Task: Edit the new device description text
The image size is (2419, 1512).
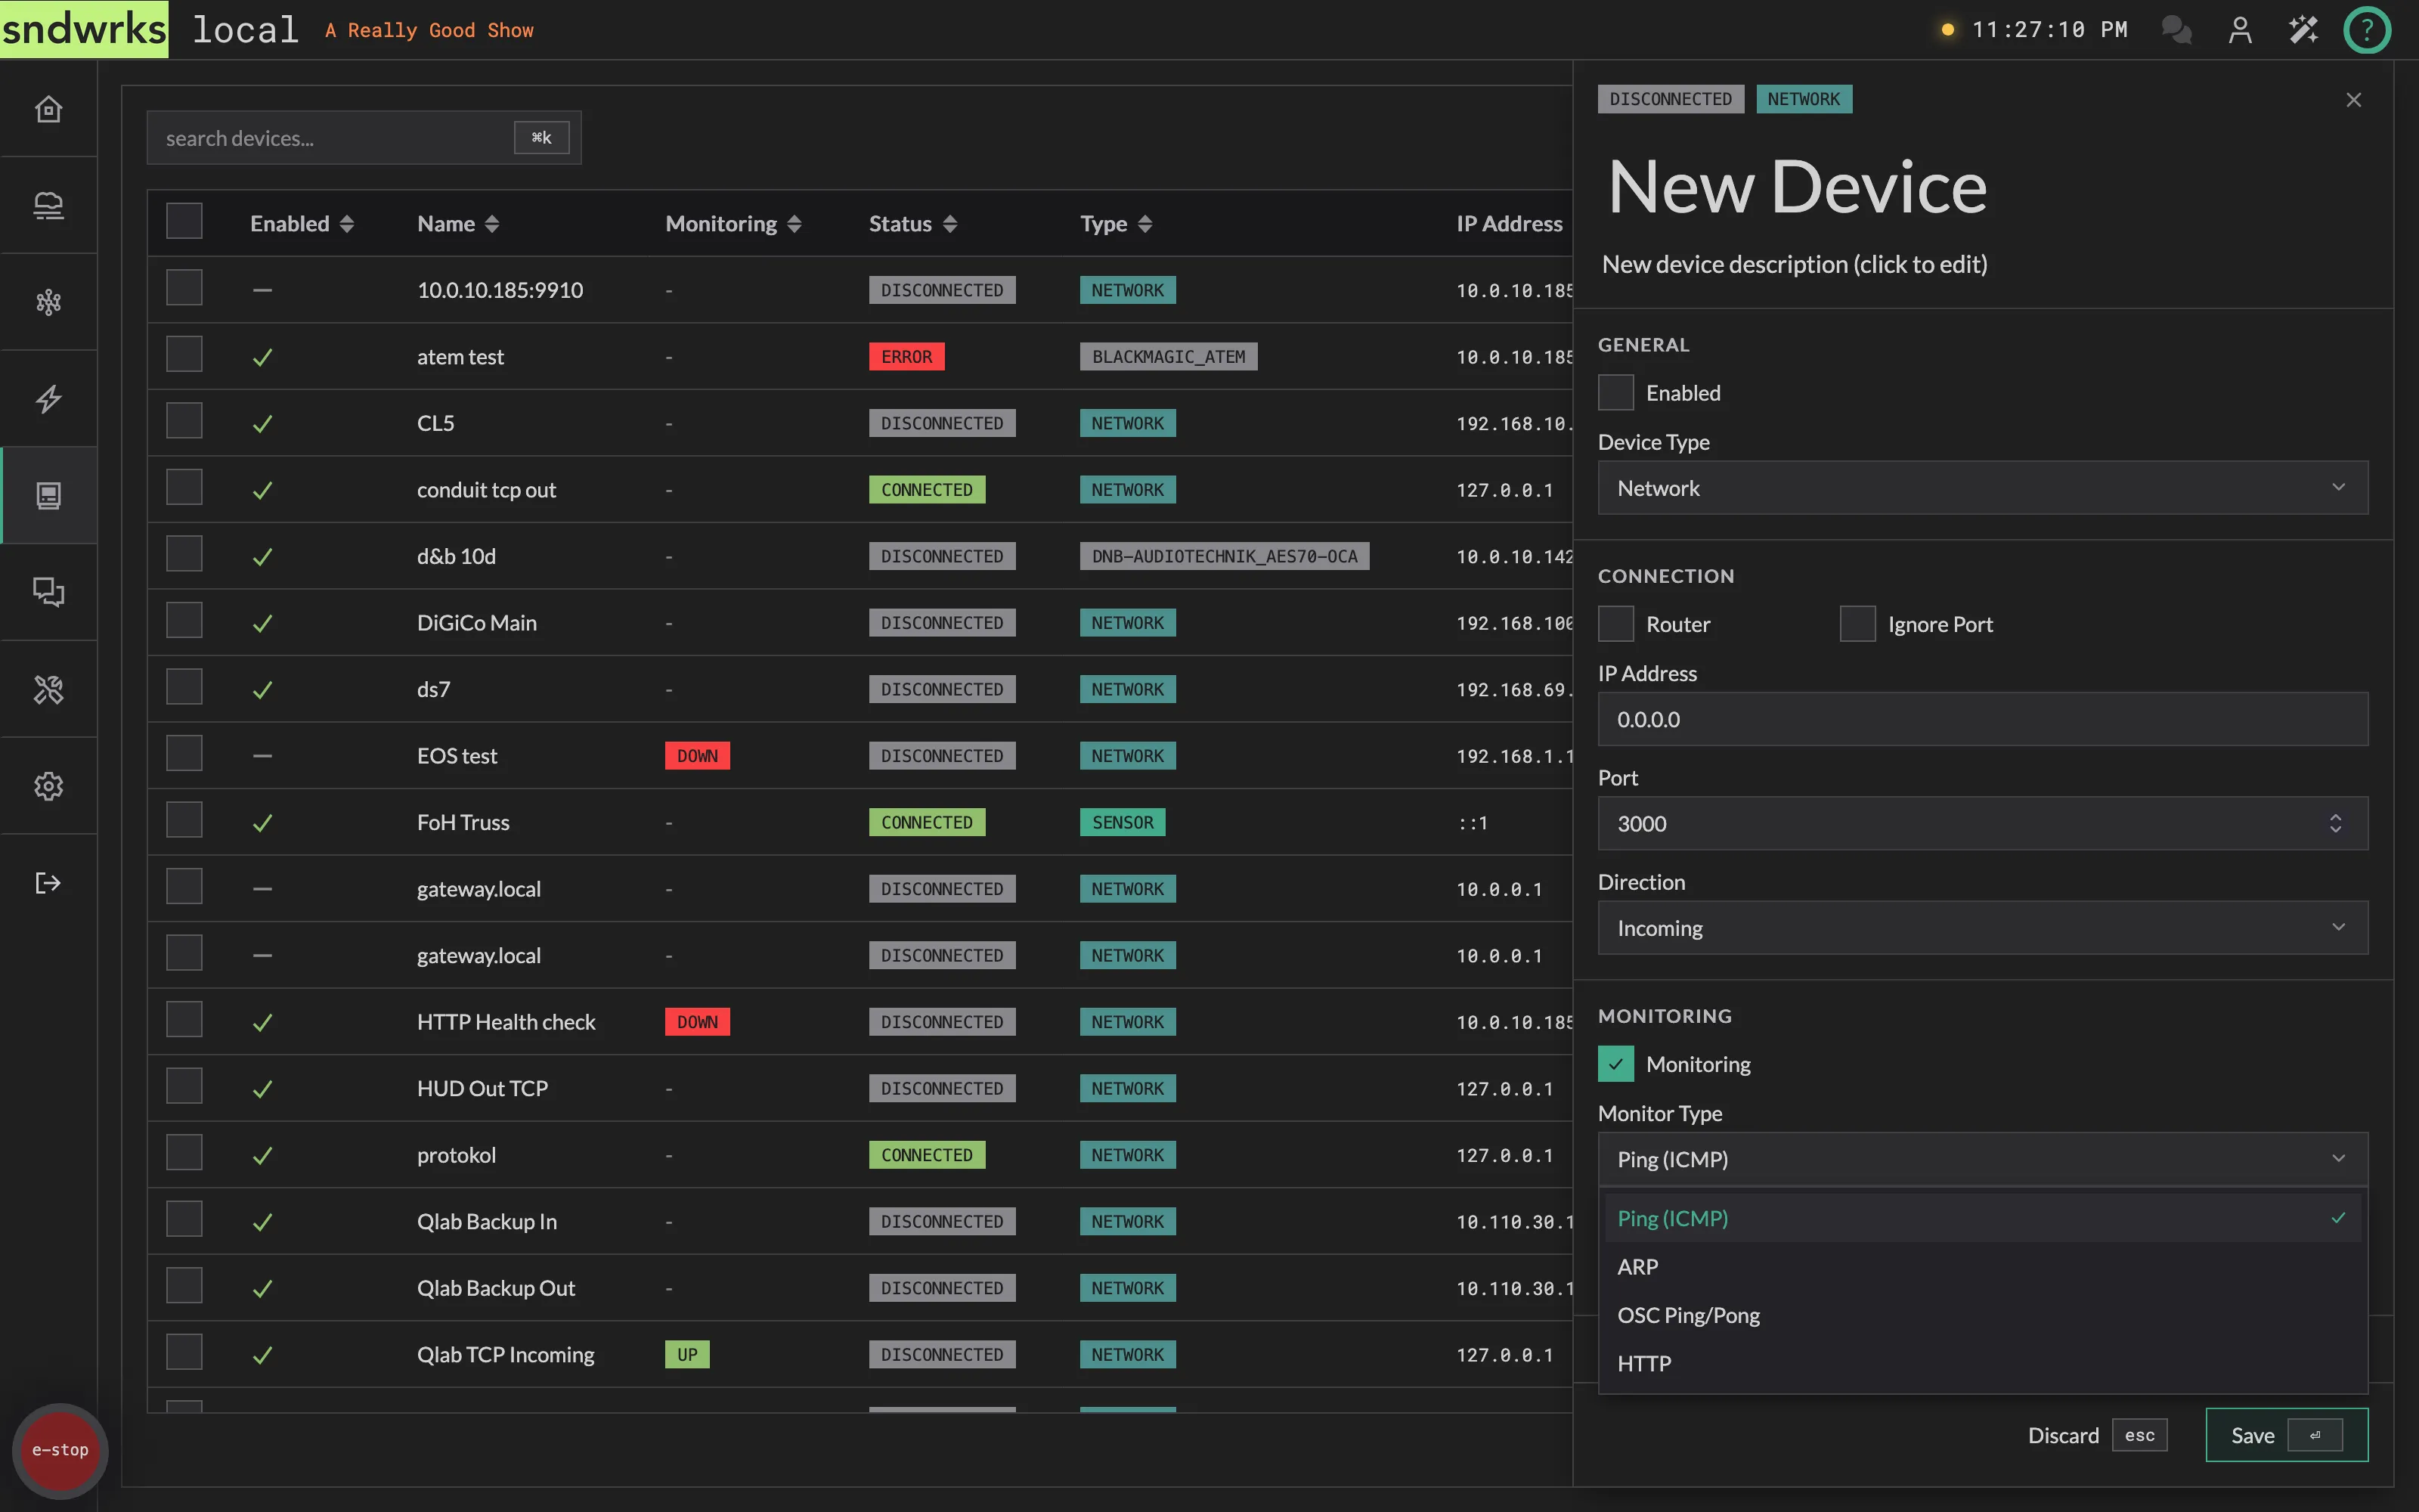Action: pyautogui.click(x=1795, y=264)
